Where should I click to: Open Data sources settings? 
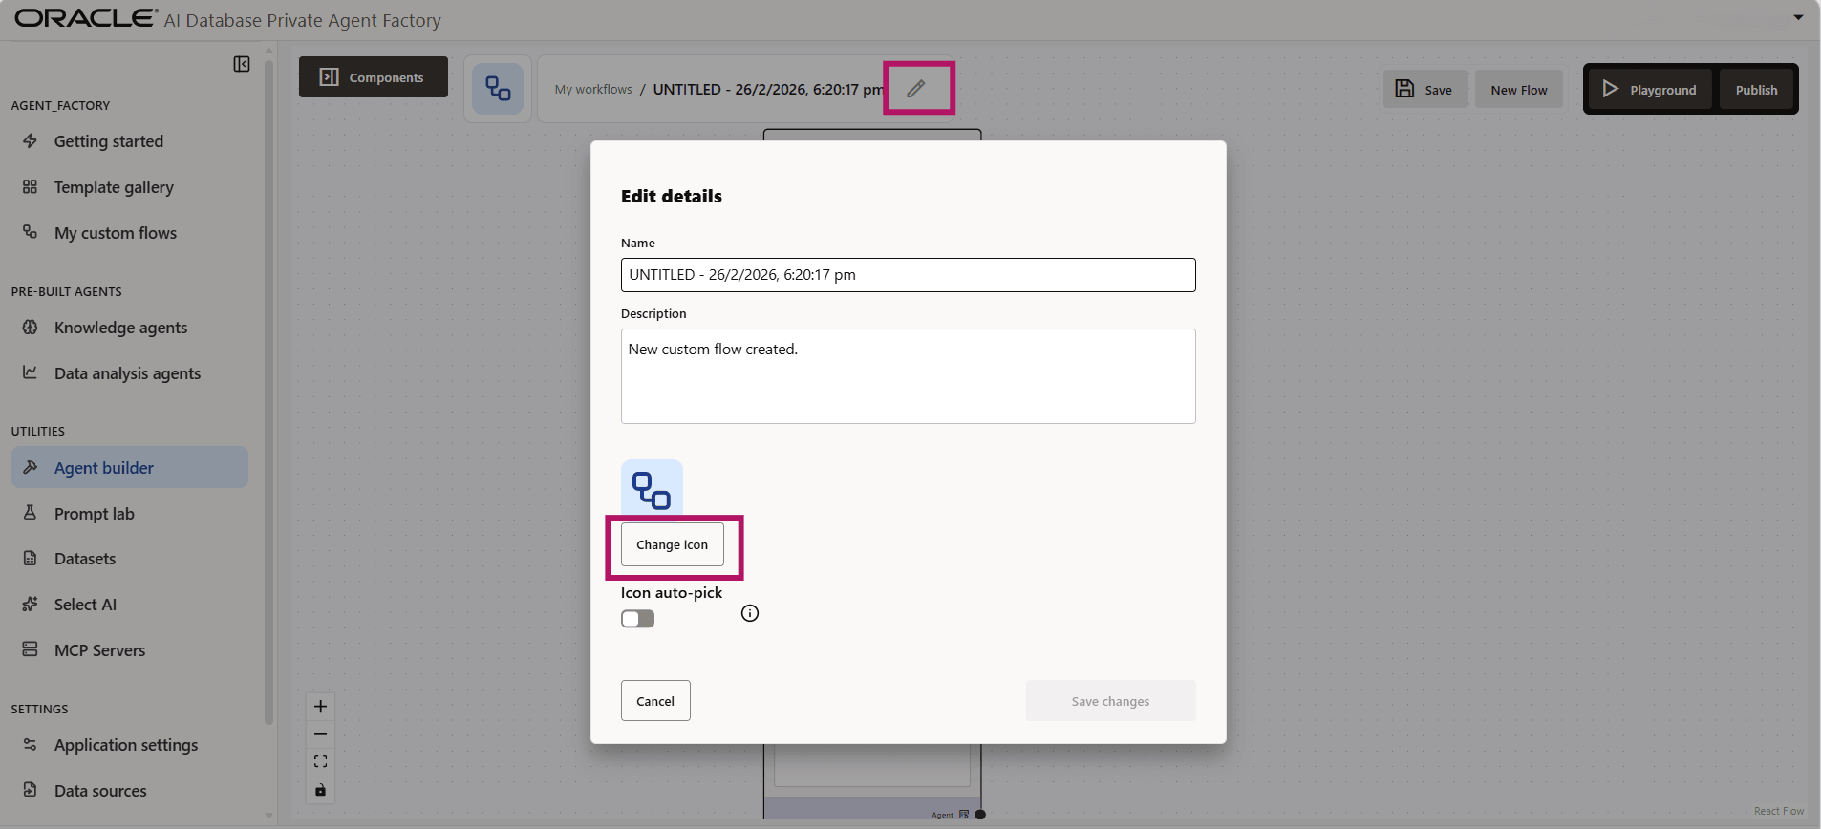point(130,791)
